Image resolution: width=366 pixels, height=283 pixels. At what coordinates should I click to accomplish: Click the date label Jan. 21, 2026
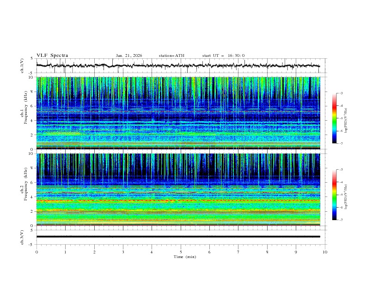coord(129,55)
